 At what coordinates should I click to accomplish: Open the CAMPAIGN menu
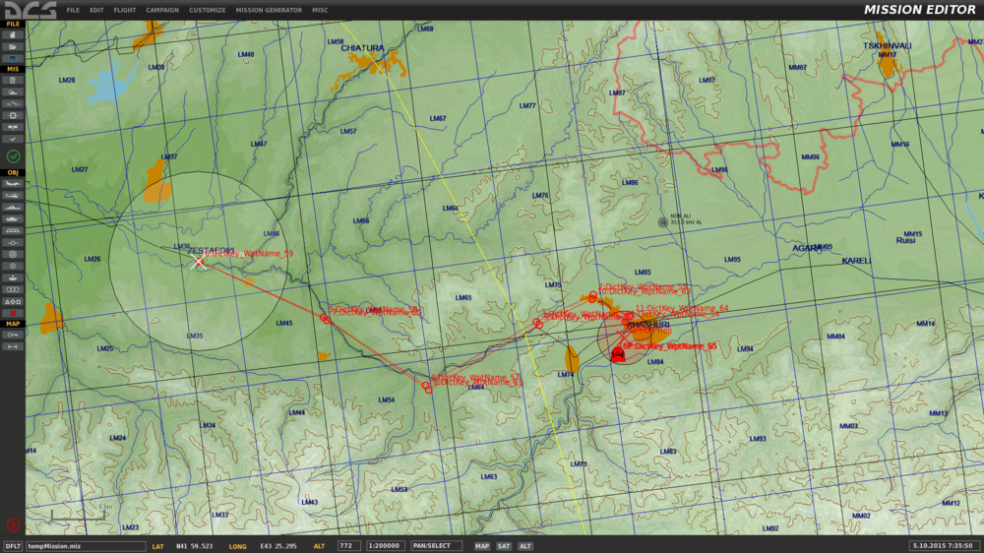tap(162, 10)
